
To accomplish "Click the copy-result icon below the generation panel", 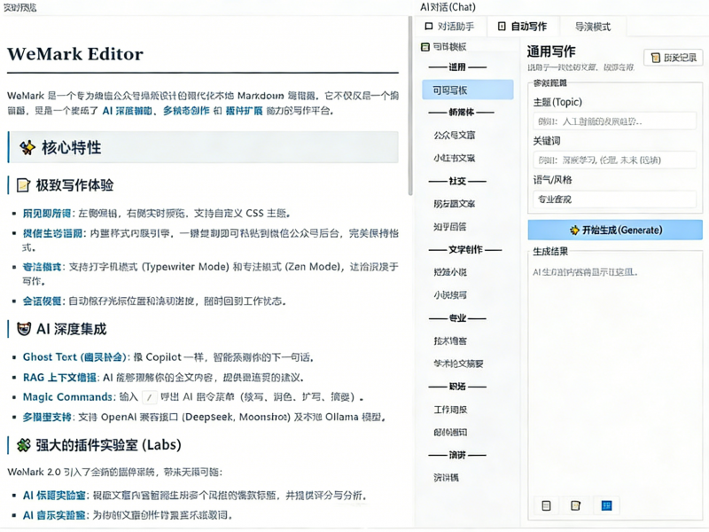I will (x=546, y=505).
